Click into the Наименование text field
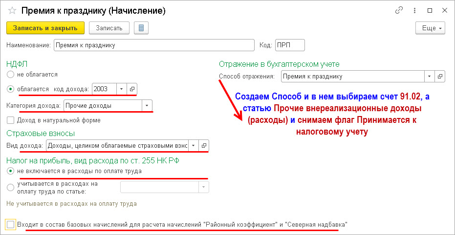This screenshot has height=235, width=455. (154, 45)
